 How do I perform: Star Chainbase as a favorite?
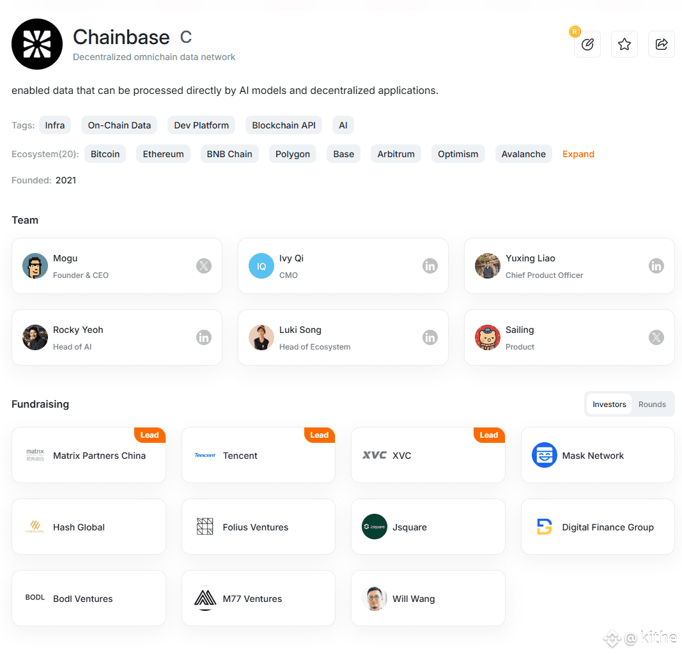point(624,44)
